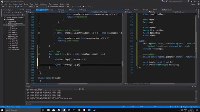
Task: Open the Debug menu
Action: [26, 4]
